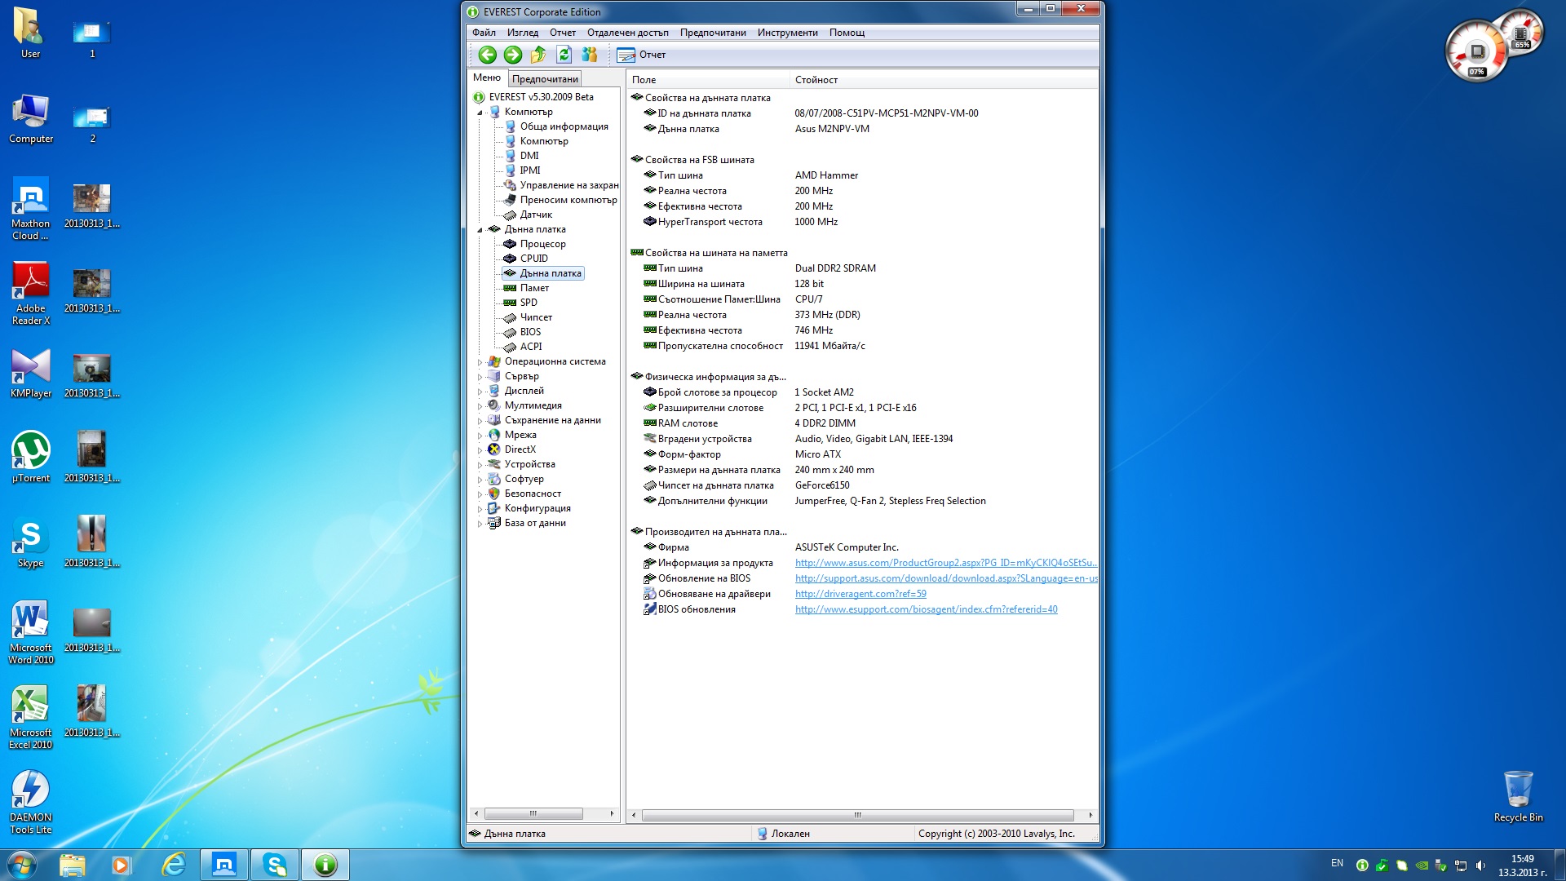This screenshot has width=1566, height=881.
Task: Click the Up level toolbar icon
Action: coord(538,55)
